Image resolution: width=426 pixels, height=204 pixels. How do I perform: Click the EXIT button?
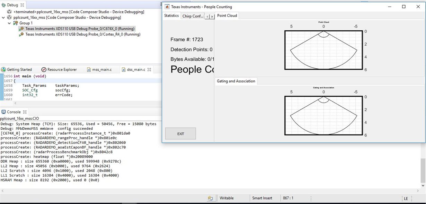coord(180,134)
